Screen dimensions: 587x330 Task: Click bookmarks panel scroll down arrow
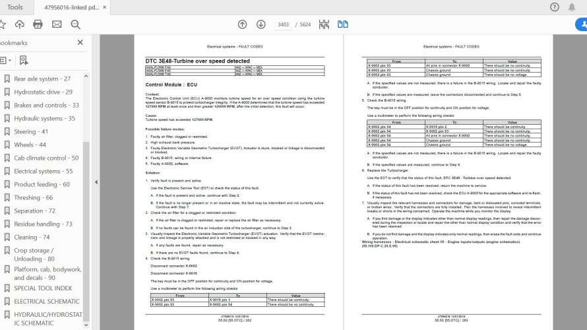86,325
